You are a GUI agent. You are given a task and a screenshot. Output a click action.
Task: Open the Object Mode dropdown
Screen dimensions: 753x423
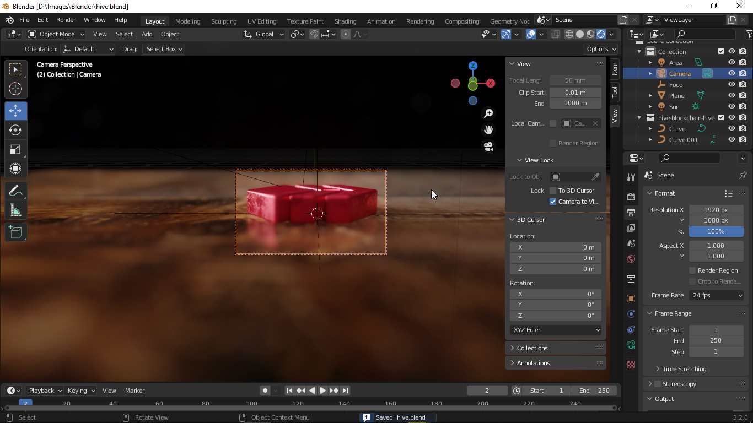coord(56,34)
